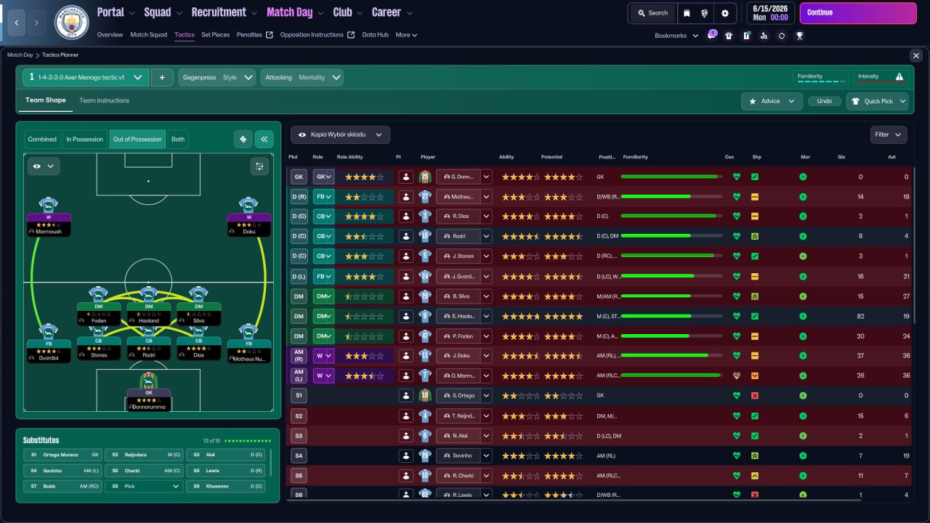Open the eye visibility dropdown on the pitch
This screenshot has height=523, width=930.
44,166
